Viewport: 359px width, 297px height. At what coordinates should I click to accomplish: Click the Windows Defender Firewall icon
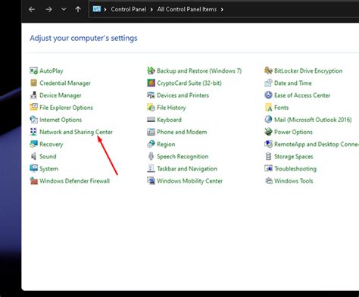(33, 181)
